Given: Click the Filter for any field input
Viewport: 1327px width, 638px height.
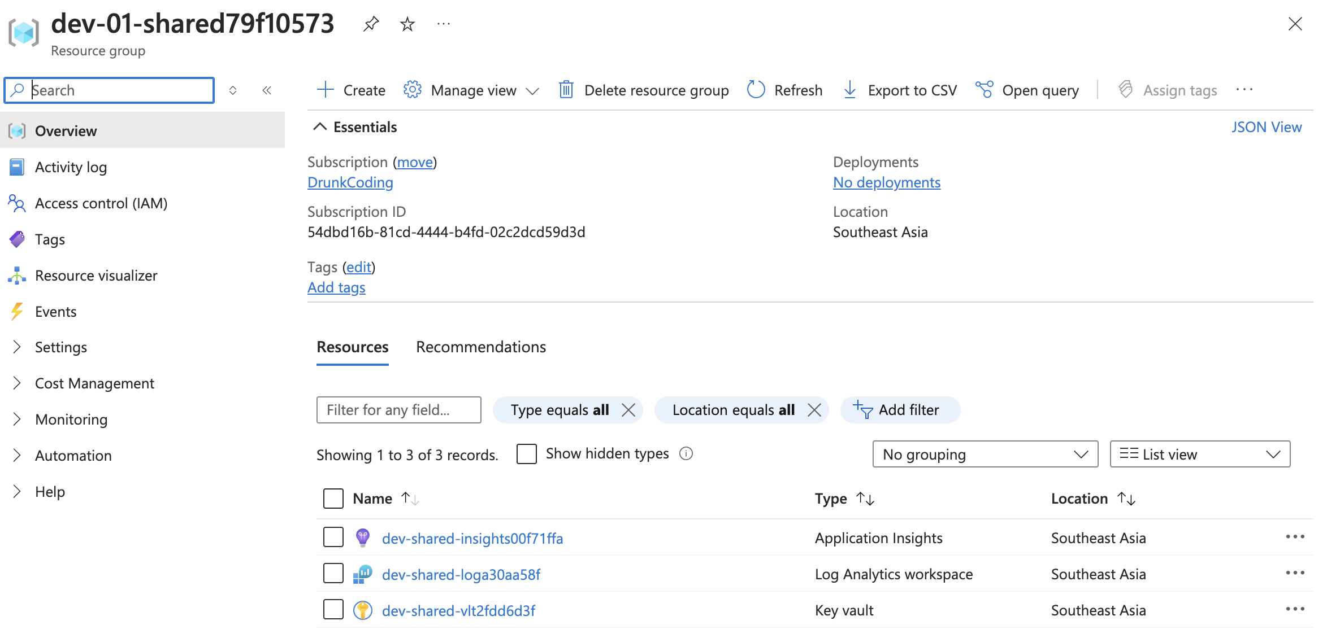Looking at the screenshot, I should pyautogui.click(x=398, y=410).
